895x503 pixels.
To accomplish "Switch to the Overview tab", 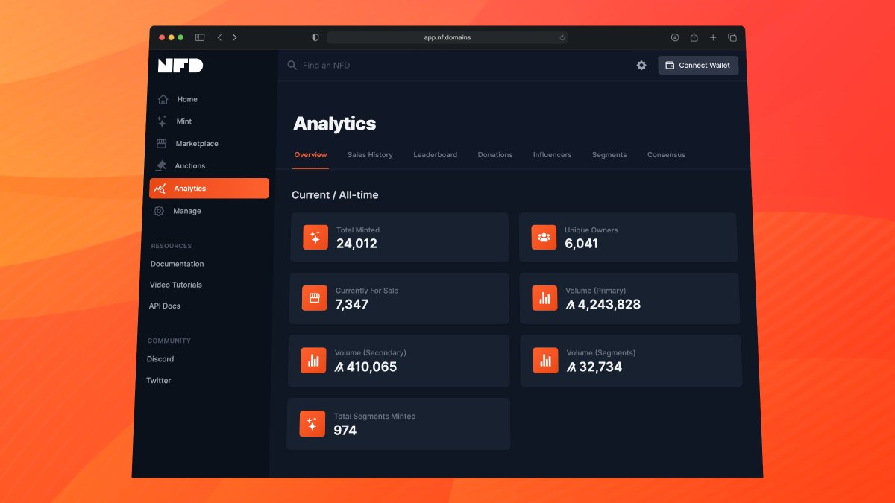I will coord(310,155).
